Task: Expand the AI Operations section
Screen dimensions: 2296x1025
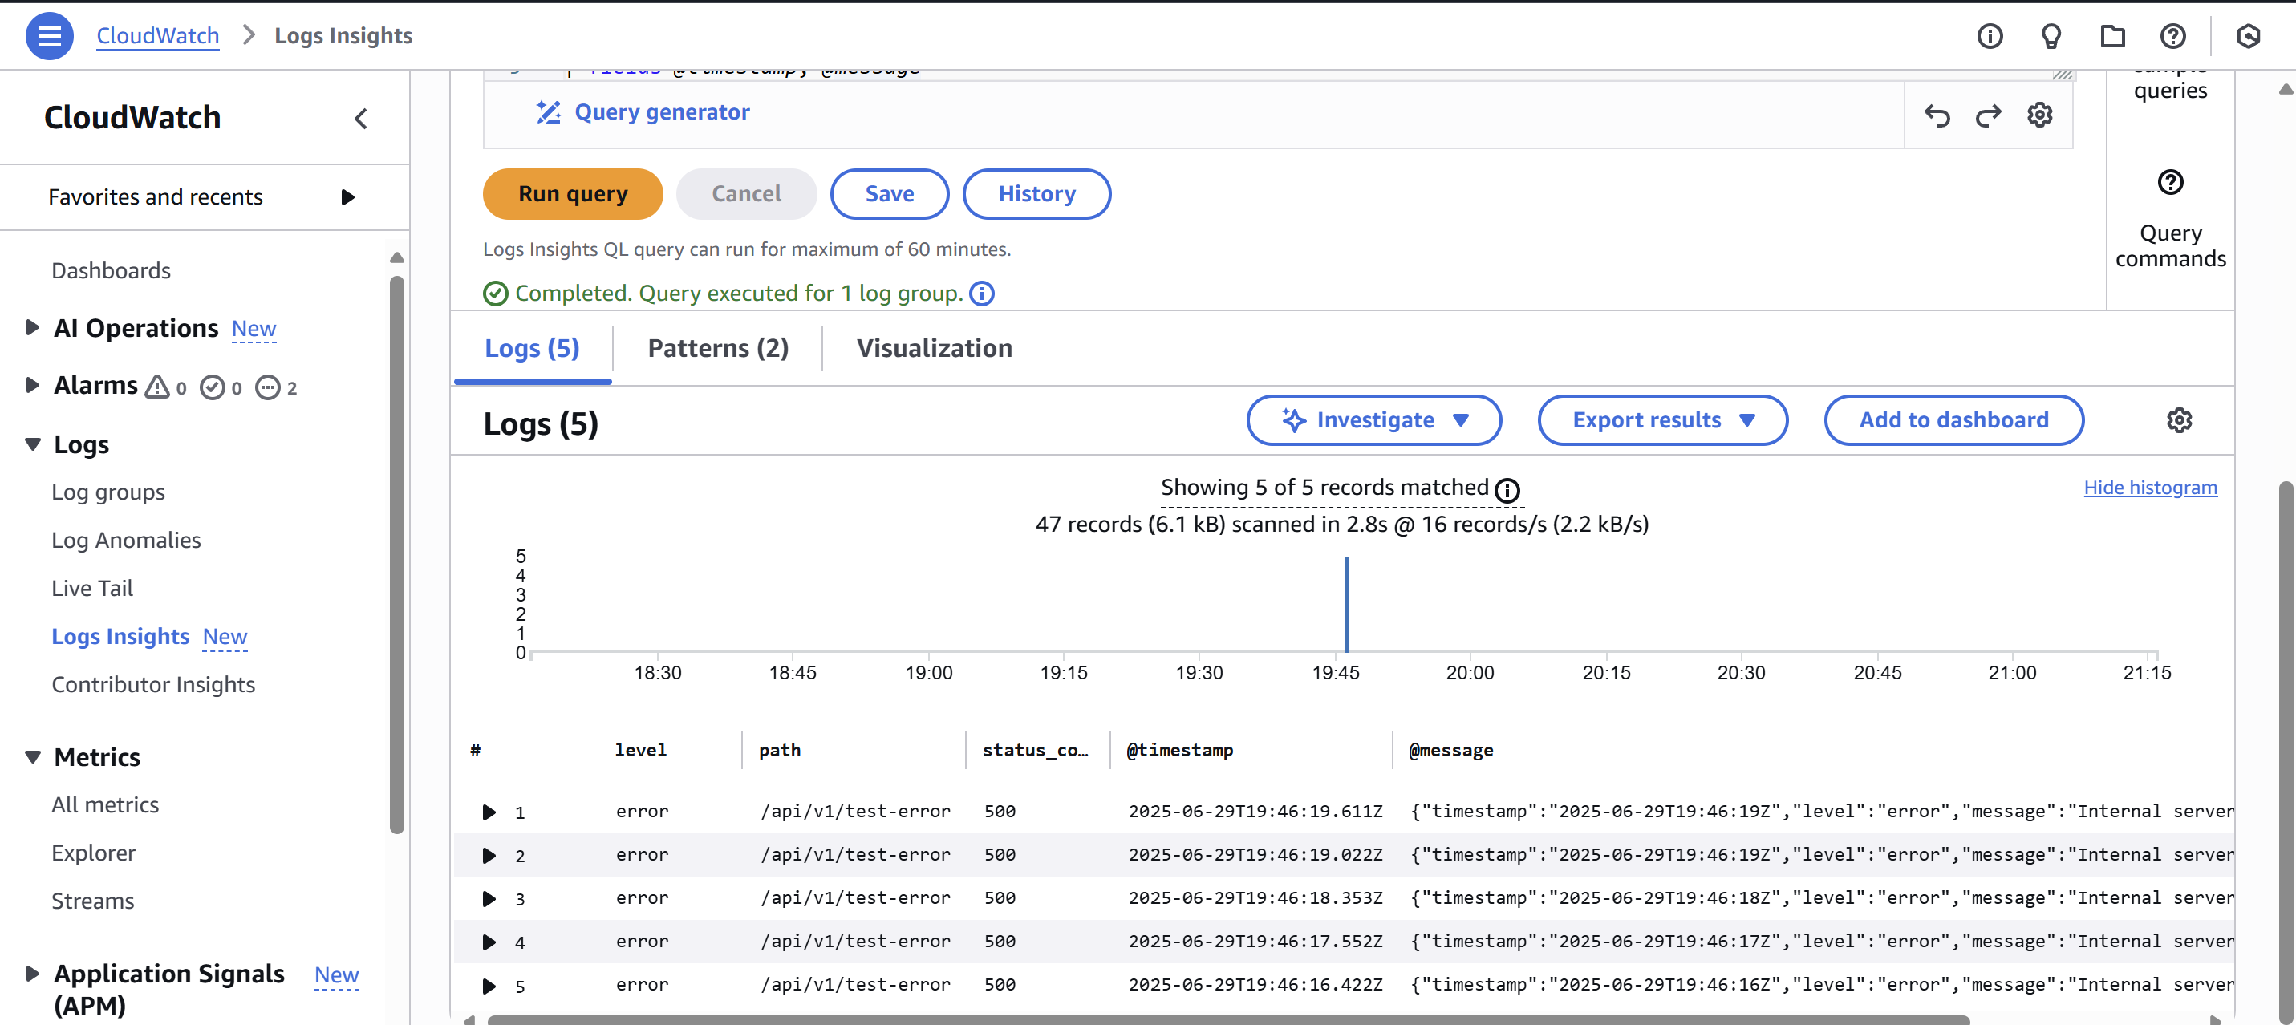Action: [x=33, y=327]
